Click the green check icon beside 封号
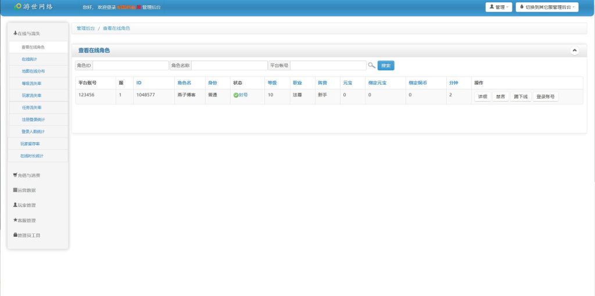Image resolution: width=595 pixels, height=296 pixels. click(x=236, y=95)
